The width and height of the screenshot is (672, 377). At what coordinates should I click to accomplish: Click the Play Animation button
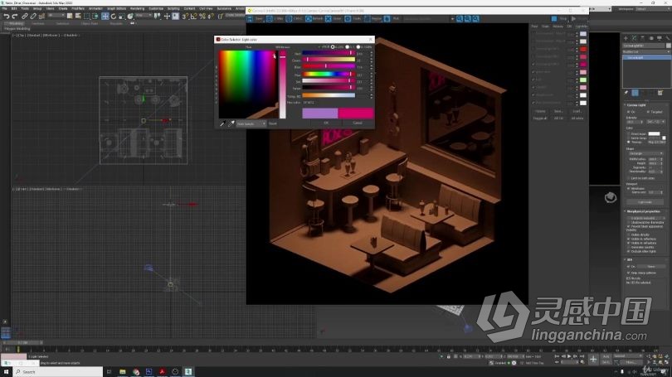click(x=569, y=356)
